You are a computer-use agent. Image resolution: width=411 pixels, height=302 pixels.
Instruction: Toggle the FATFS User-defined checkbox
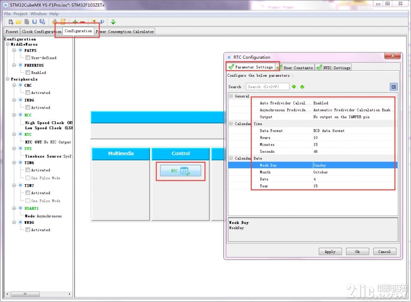(x=28, y=57)
